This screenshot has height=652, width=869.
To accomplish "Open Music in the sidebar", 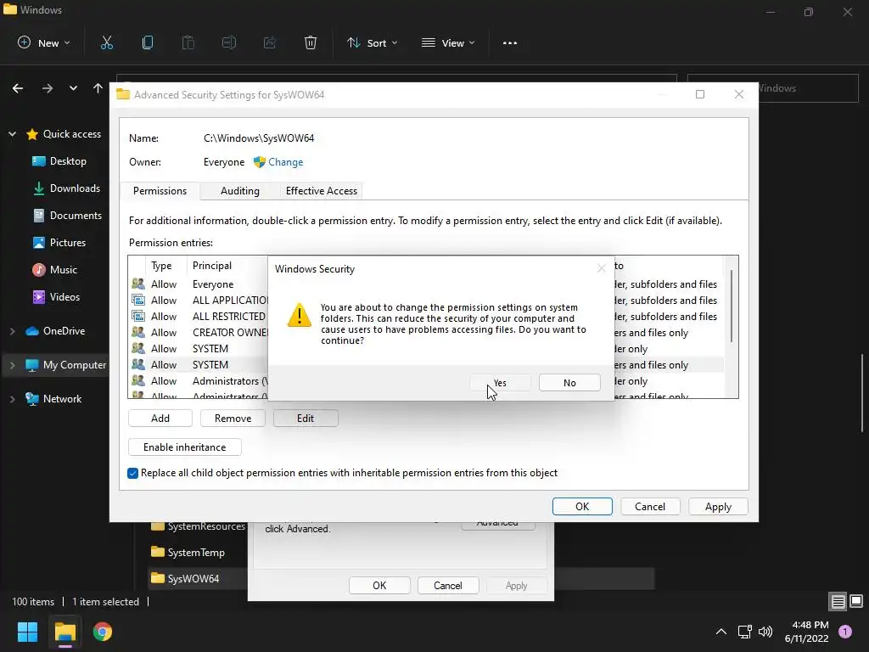I will [x=54, y=270].
